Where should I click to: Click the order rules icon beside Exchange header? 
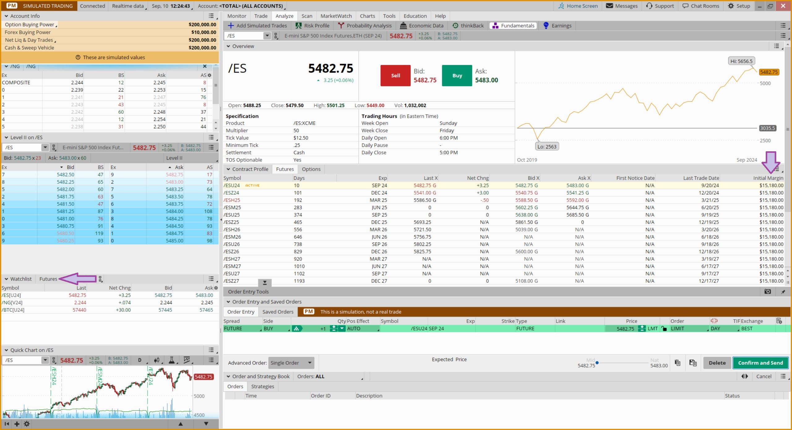point(779,321)
